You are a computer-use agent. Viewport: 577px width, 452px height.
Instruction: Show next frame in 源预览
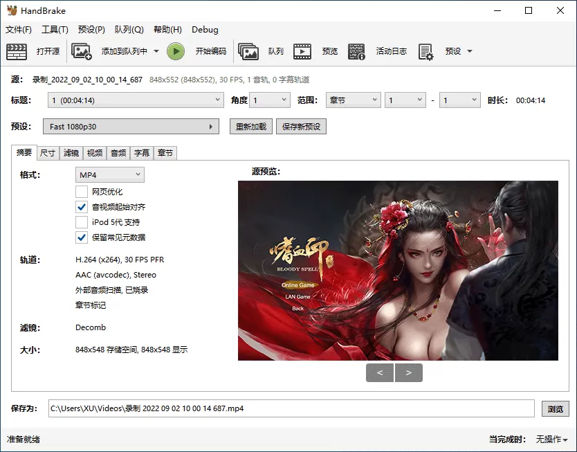pyautogui.click(x=408, y=372)
